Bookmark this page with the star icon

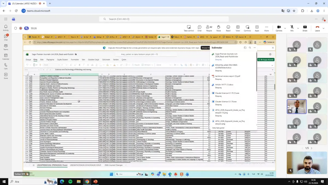[294, 11]
